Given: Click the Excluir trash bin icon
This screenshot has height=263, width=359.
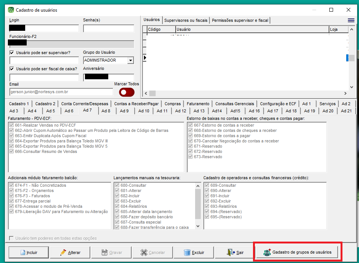Looking at the screenshot, I should click(187, 252).
